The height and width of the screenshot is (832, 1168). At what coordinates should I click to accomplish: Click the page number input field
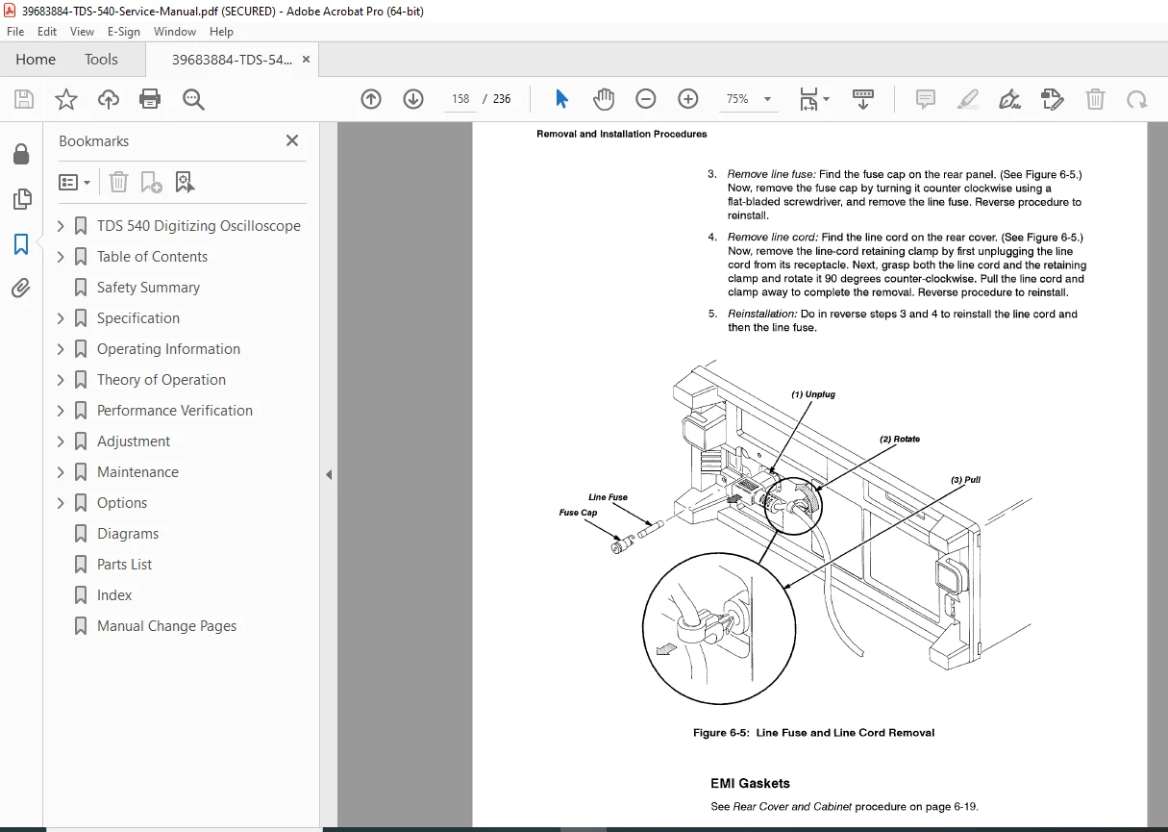click(460, 99)
